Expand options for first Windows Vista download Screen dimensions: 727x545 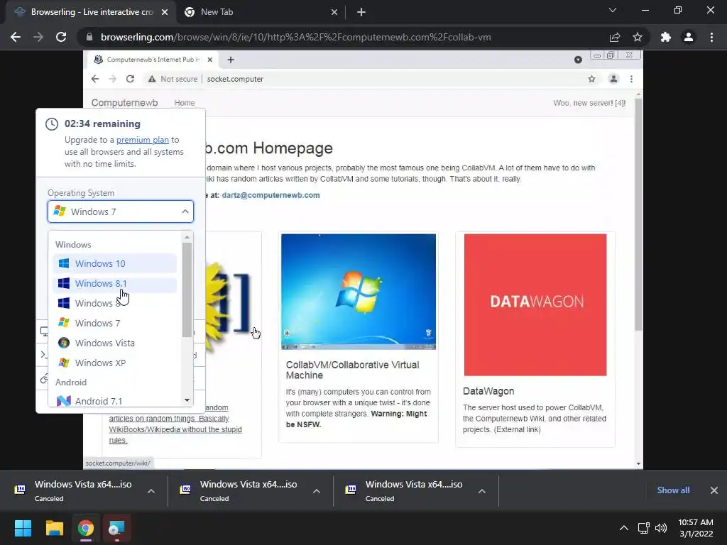(x=151, y=491)
